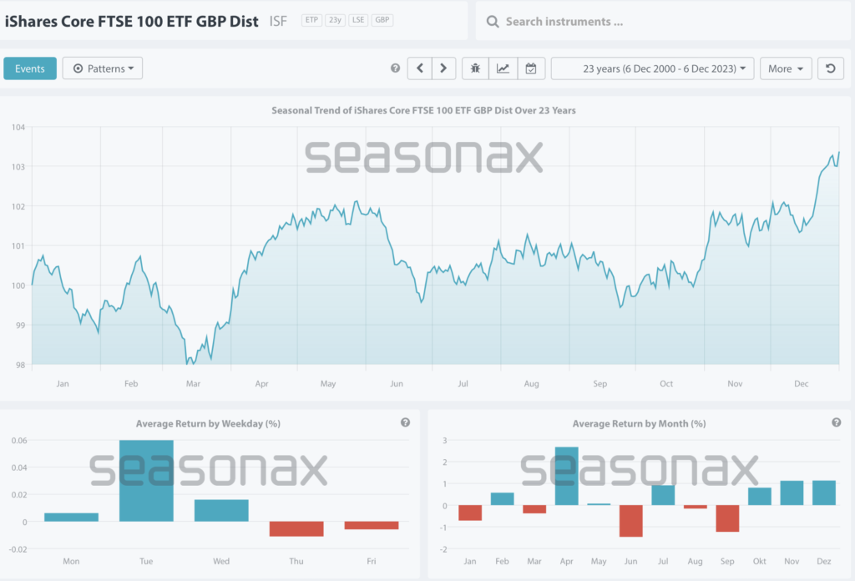Open help for Average Return by Month

click(837, 422)
